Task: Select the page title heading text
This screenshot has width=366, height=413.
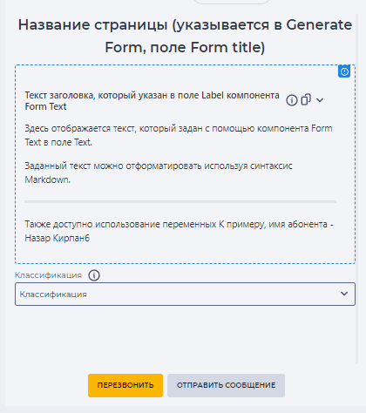Action: (185, 36)
